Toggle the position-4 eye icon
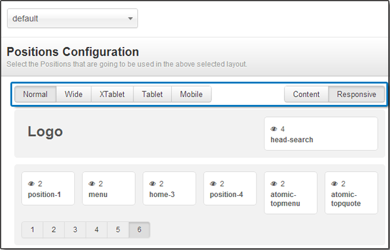 click(x=213, y=184)
